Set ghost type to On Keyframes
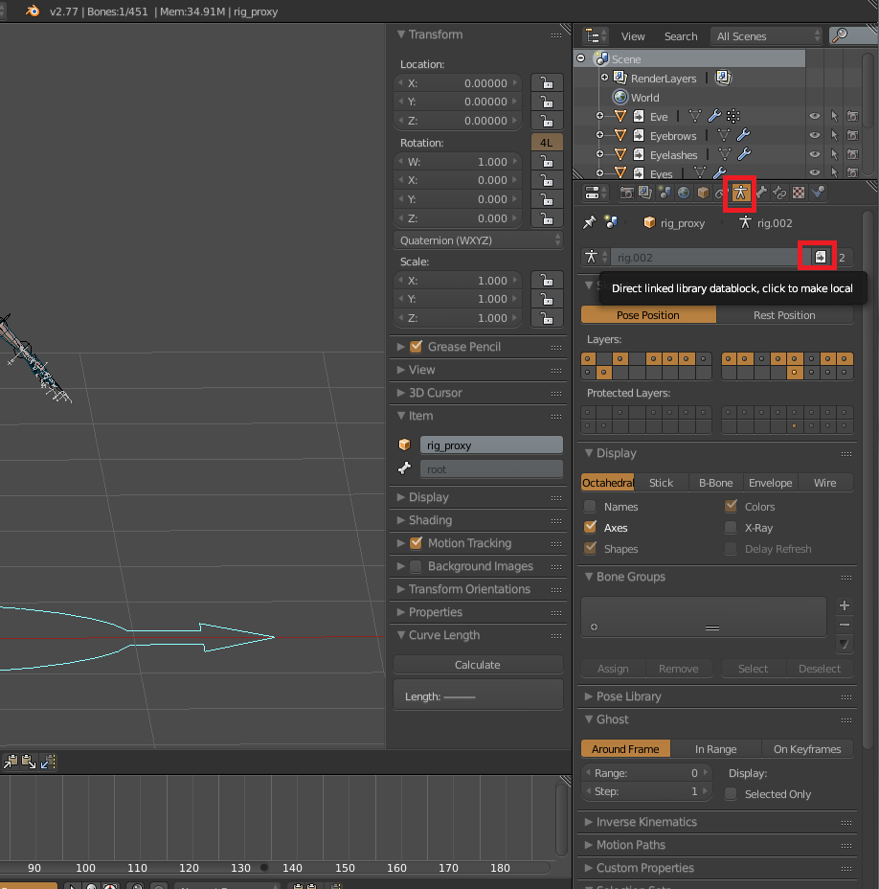Viewport: 879px width, 889px height. [x=807, y=749]
